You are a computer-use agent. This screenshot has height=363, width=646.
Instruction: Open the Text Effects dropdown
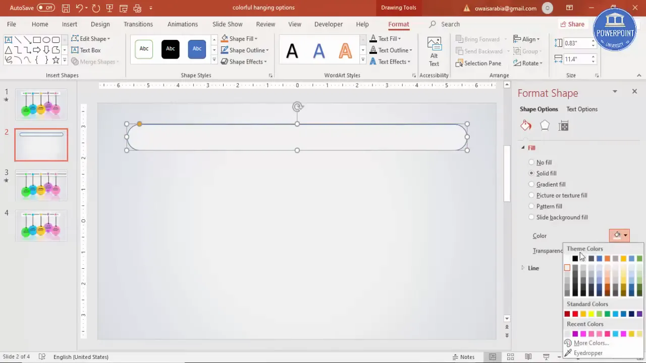pyautogui.click(x=390, y=62)
